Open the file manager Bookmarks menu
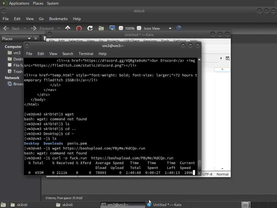277x208 pixels. pos(58,19)
